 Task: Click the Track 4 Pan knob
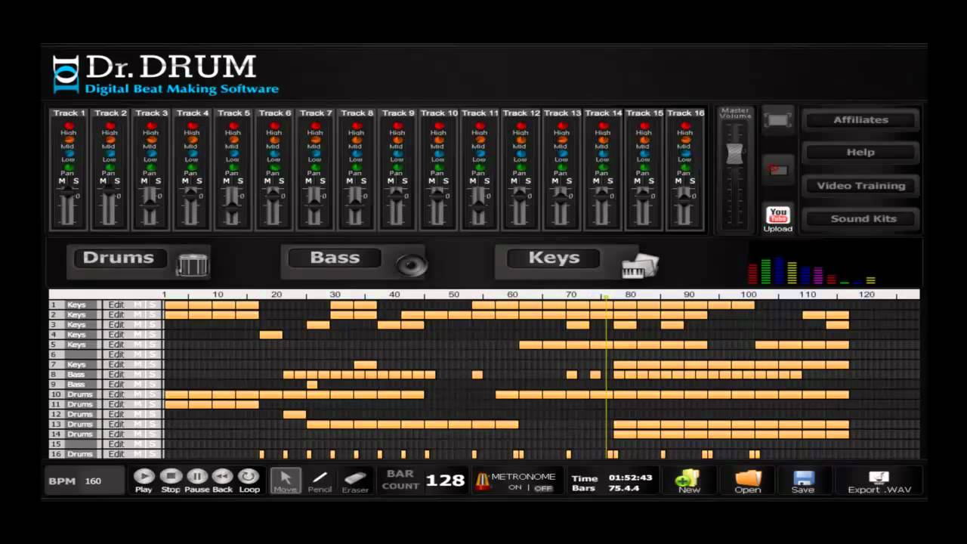192,166
